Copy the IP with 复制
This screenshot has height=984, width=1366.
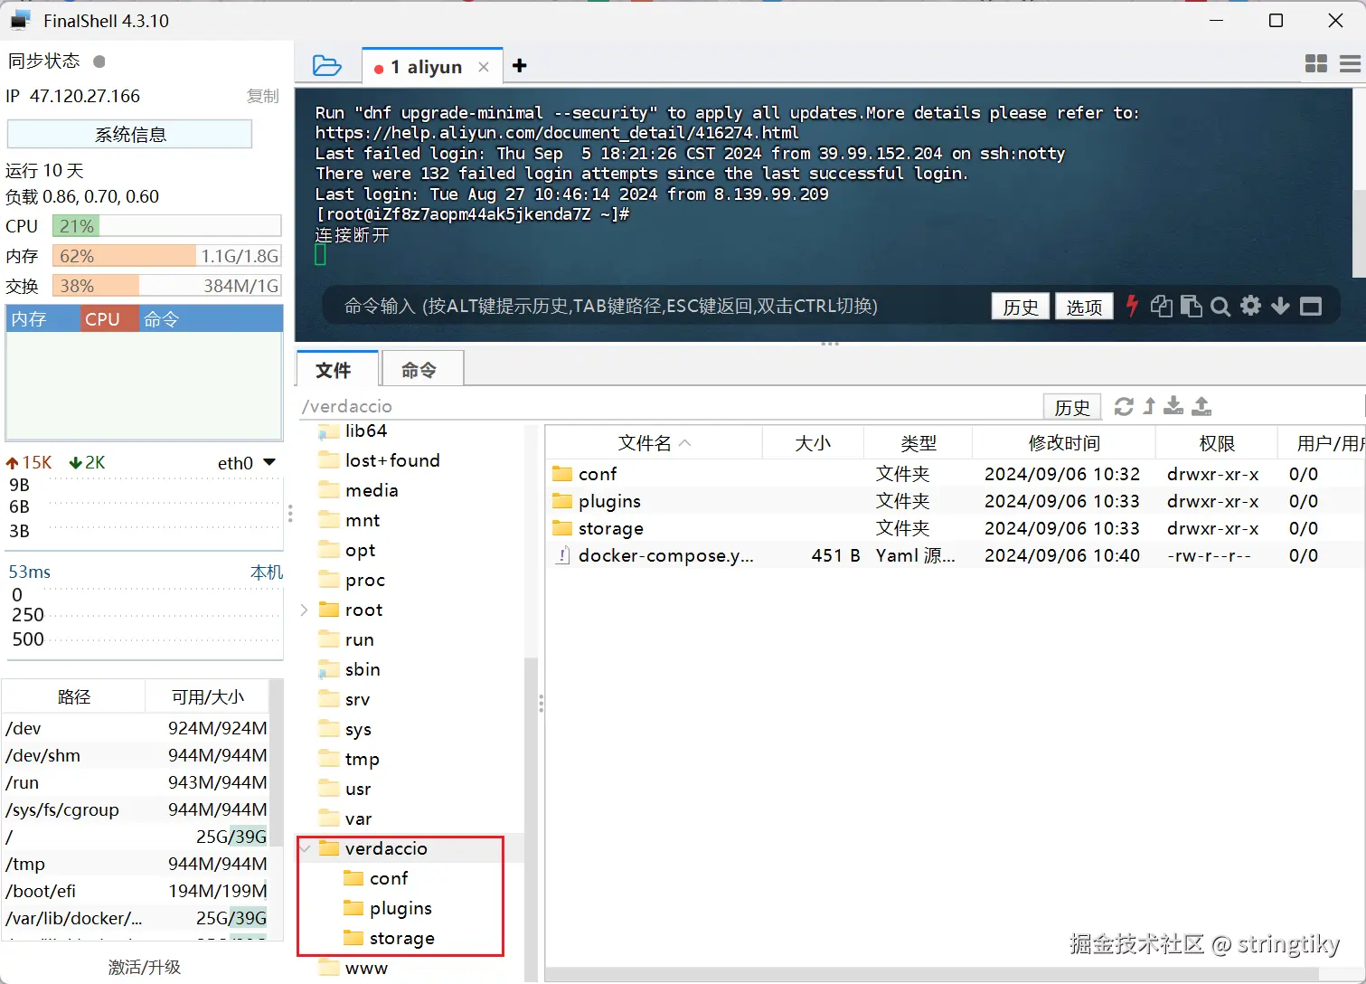tap(263, 96)
